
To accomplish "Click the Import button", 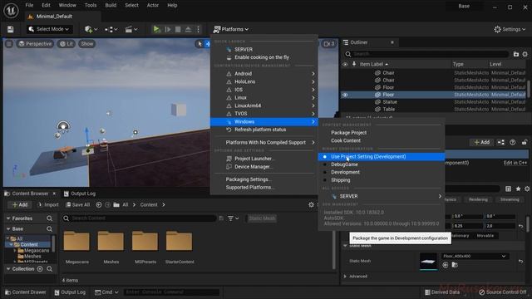I will pyautogui.click(x=48, y=204).
